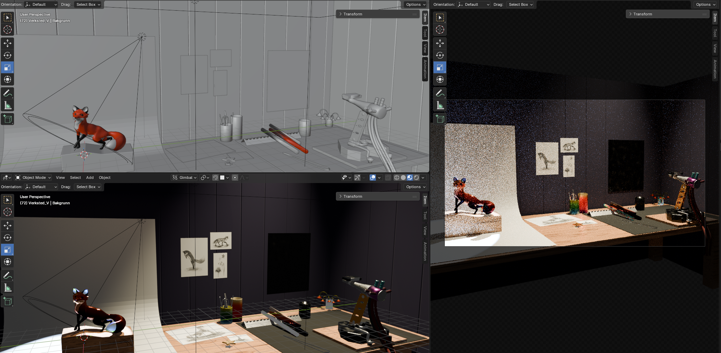
Task: Select the Annotate tool in right viewport
Action: click(x=440, y=93)
